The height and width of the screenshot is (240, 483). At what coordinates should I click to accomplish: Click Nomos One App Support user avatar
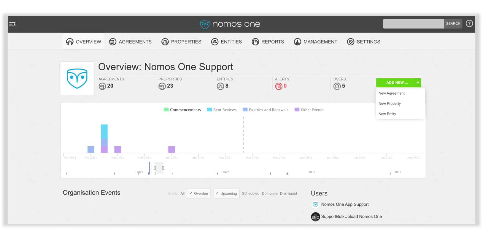(x=315, y=204)
